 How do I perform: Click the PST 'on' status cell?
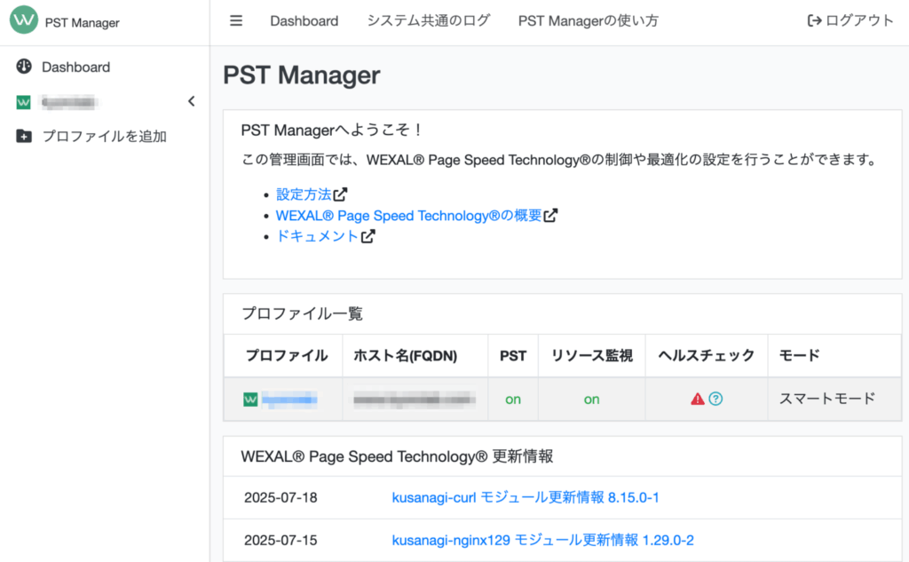click(x=513, y=399)
